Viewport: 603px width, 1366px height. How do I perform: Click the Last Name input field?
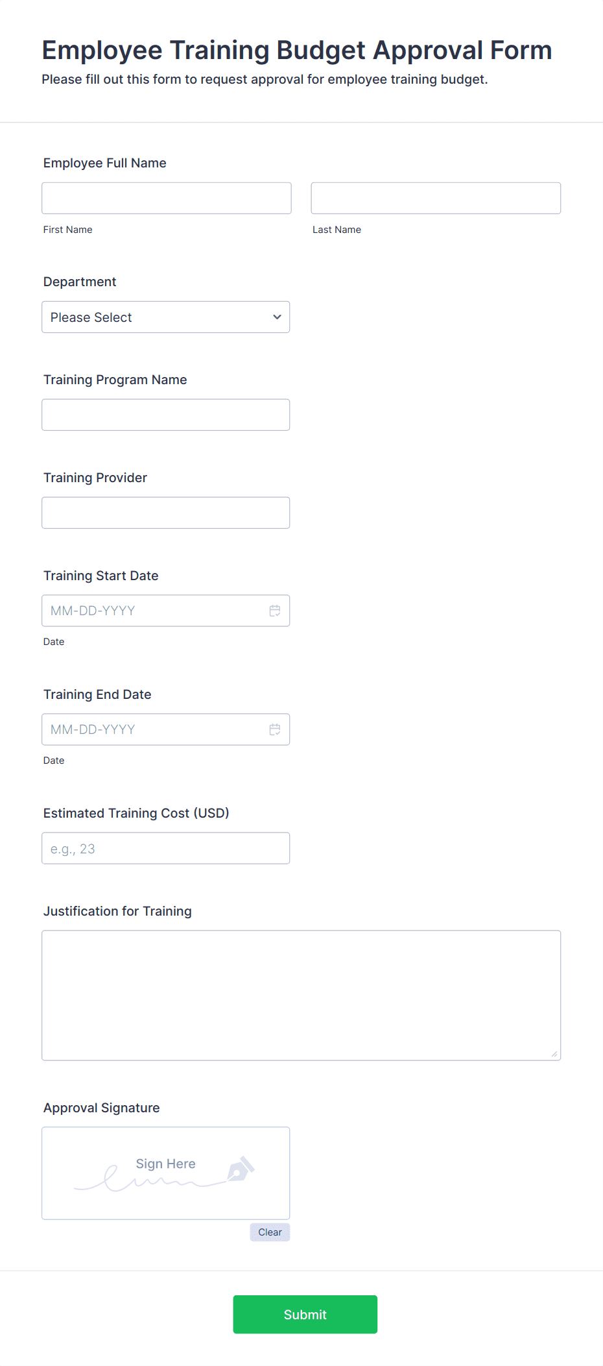click(x=435, y=197)
